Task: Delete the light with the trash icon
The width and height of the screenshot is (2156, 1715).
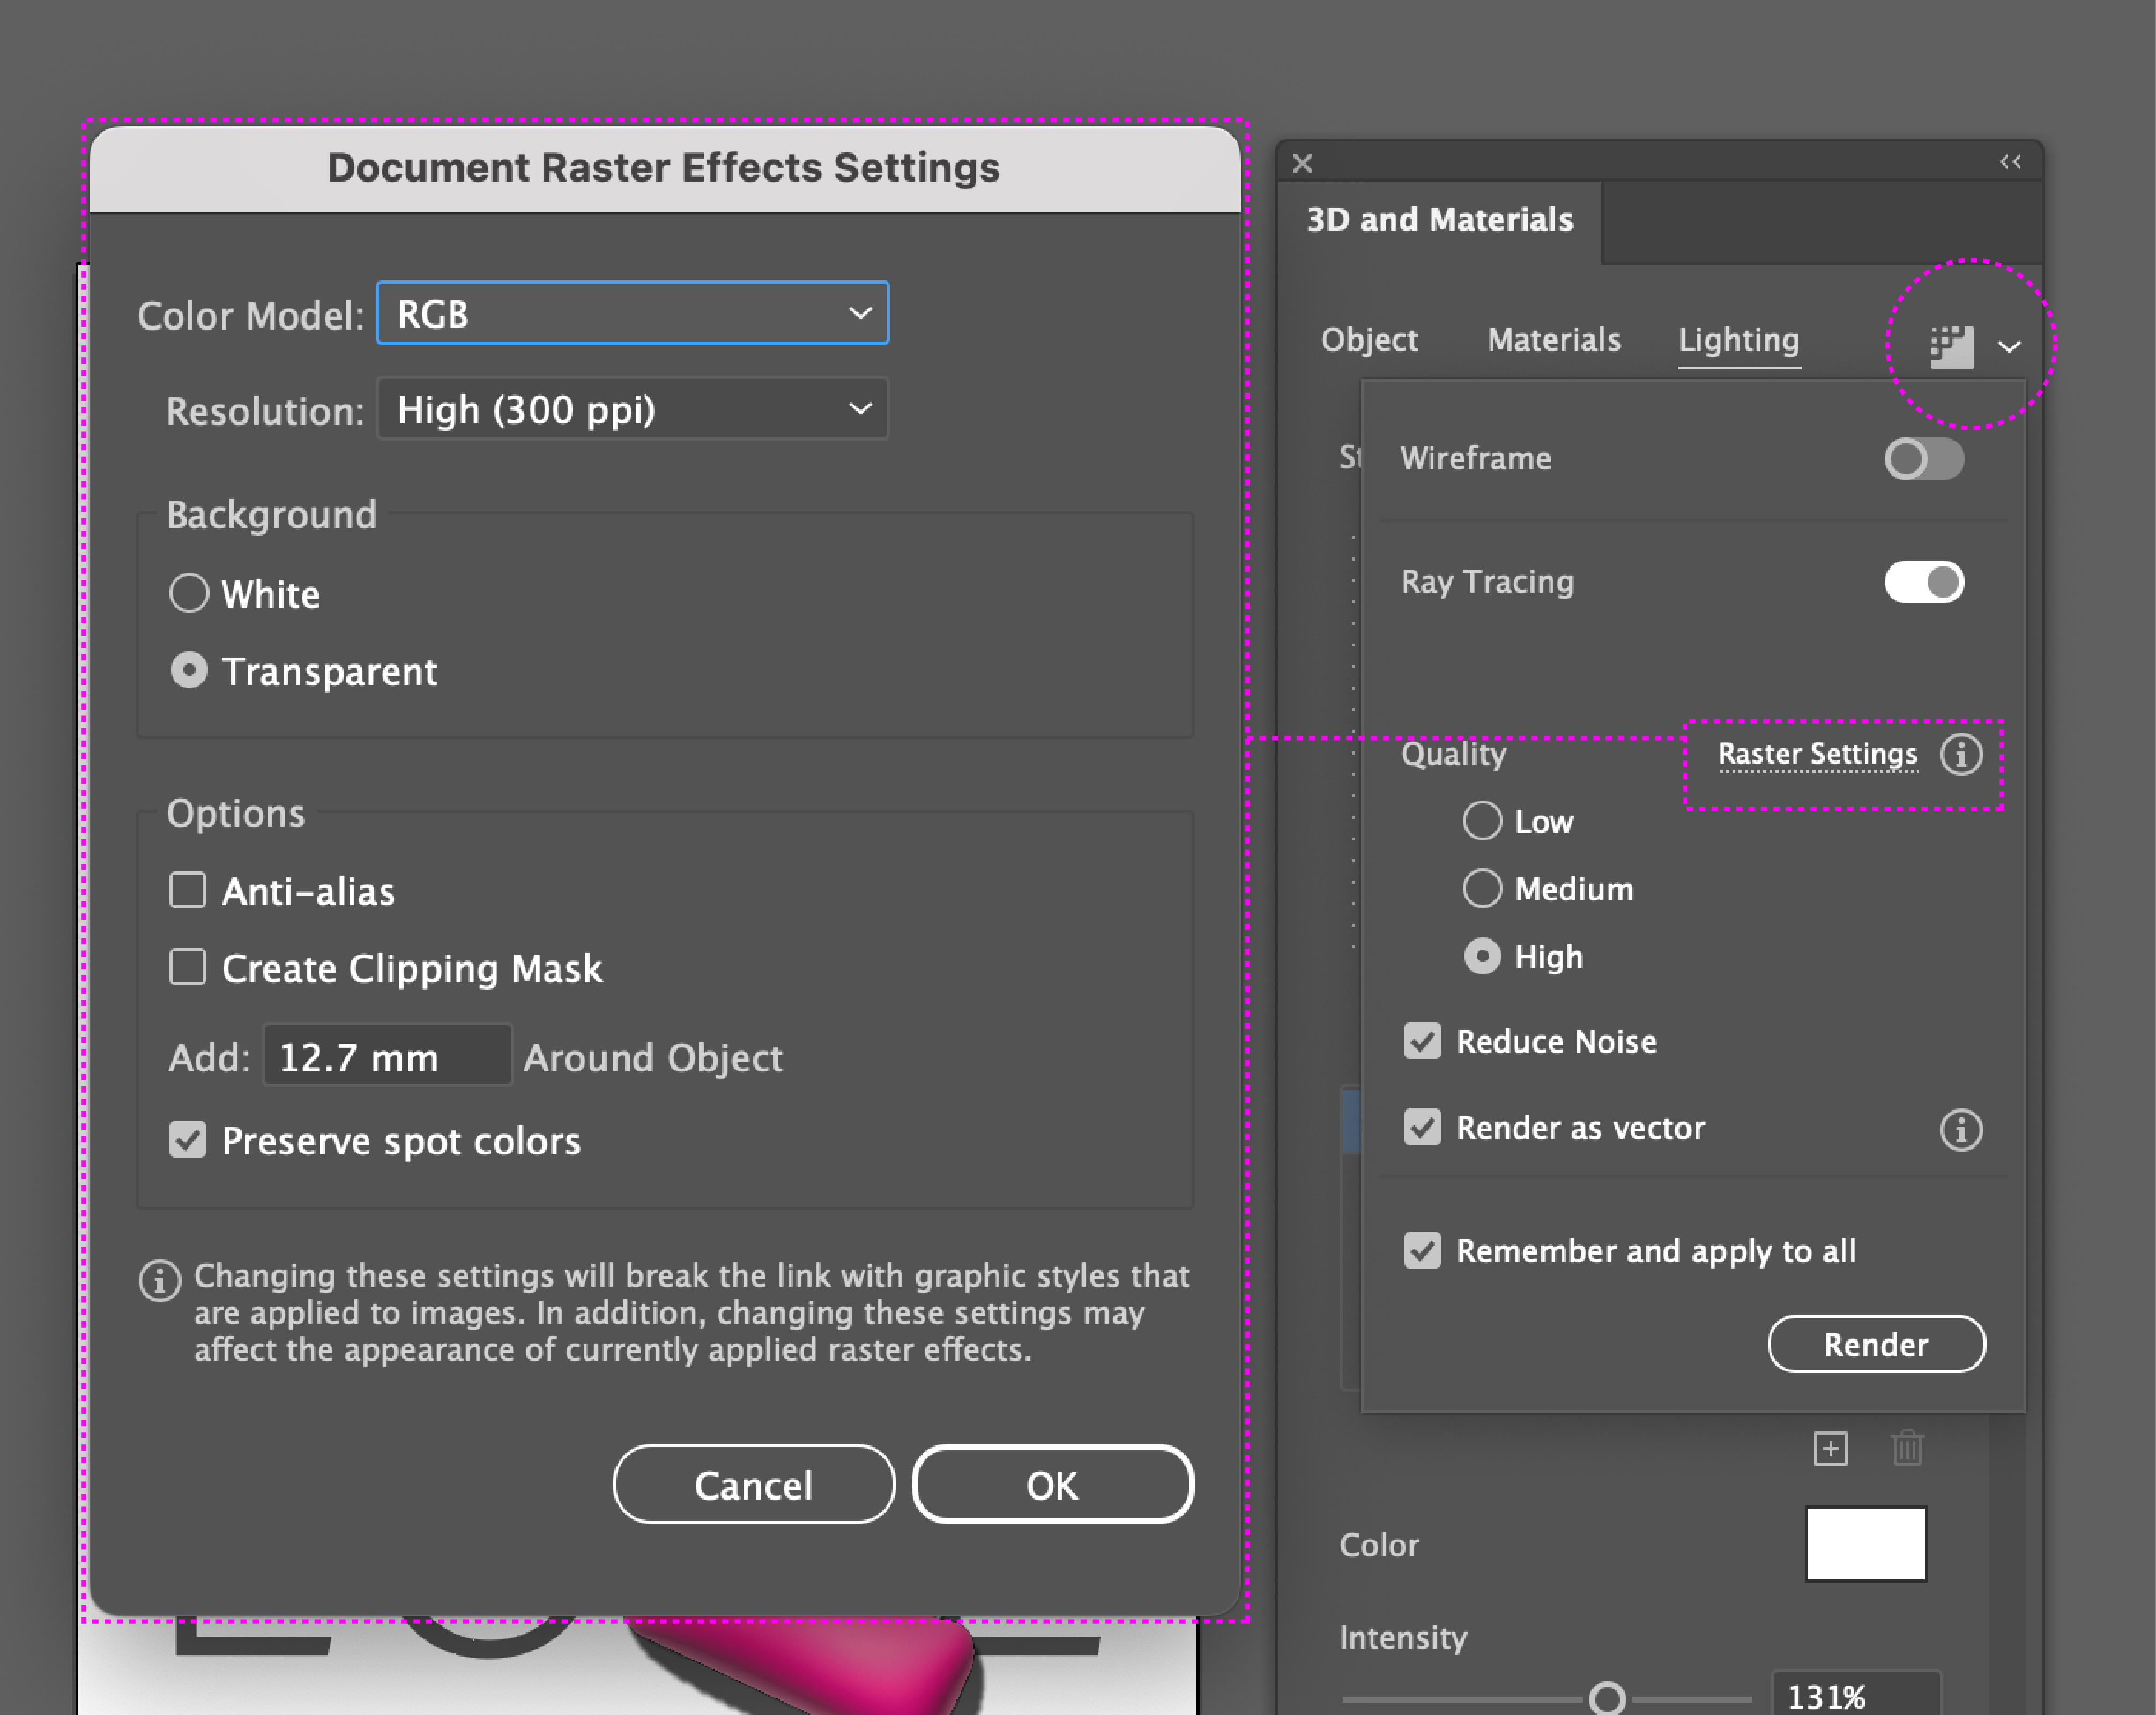Action: tap(1907, 1448)
